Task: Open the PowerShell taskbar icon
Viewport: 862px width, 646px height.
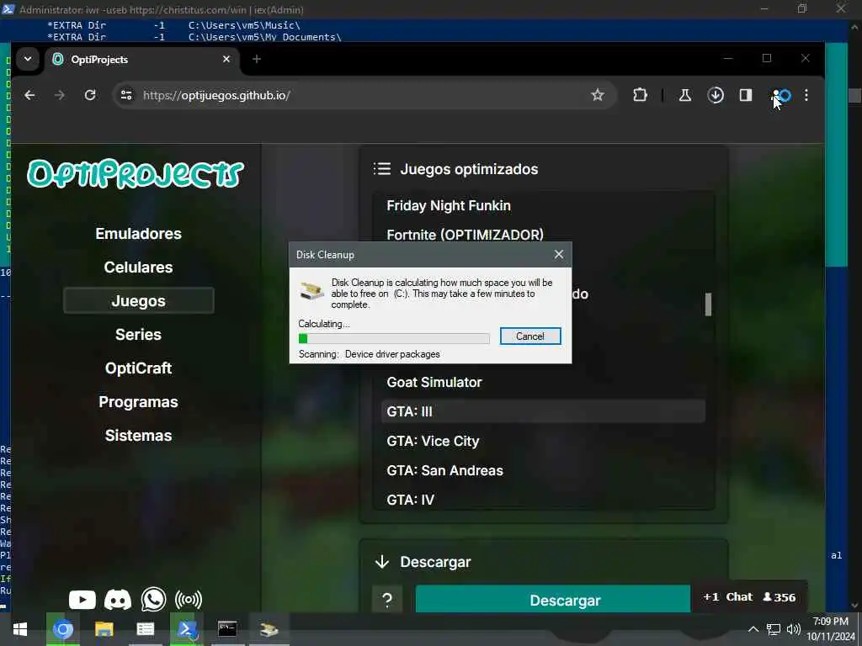Action: pos(187,629)
